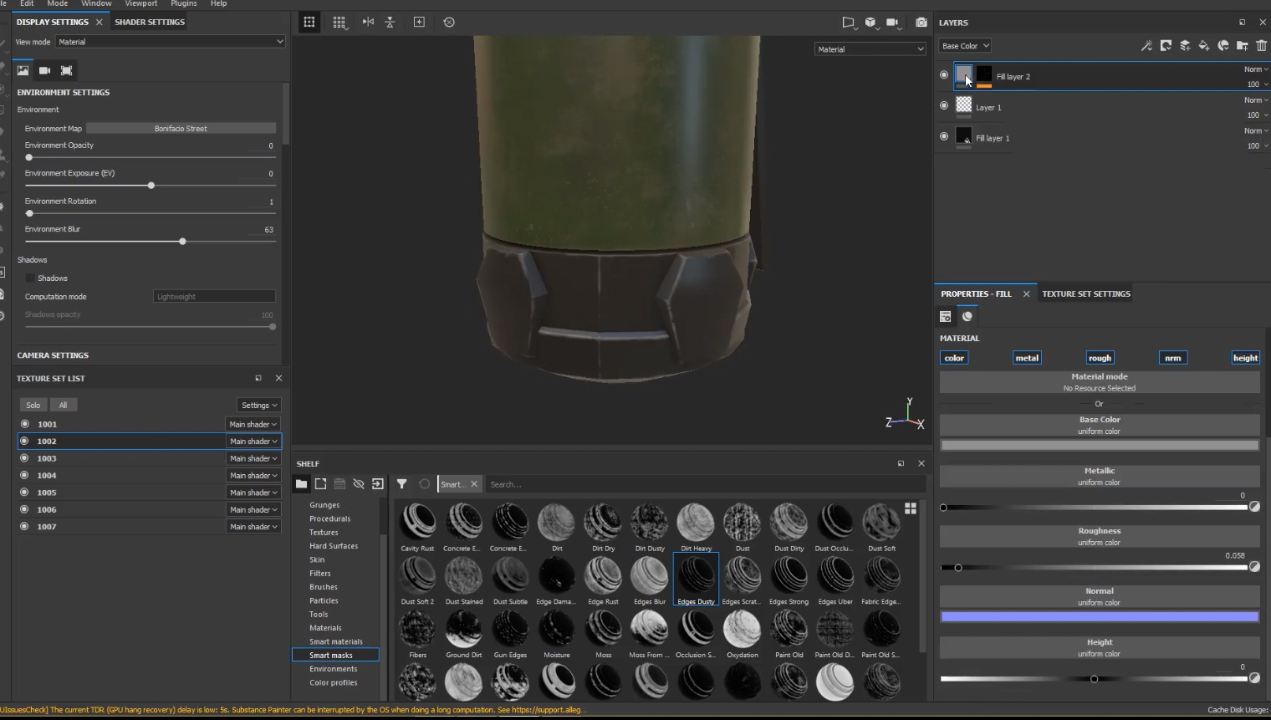The width and height of the screenshot is (1271, 720).
Task: Click the viewport screenshot camera icon
Action: tap(921, 23)
